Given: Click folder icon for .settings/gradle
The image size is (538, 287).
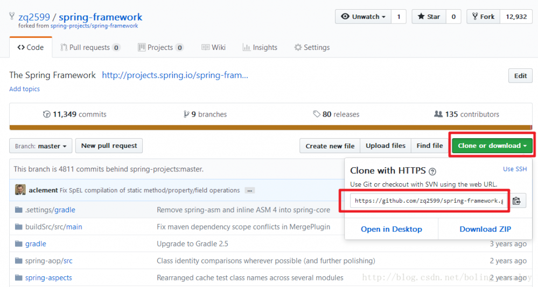Looking at the screenshot, I should pyautogui.click(x=19, y=210).
